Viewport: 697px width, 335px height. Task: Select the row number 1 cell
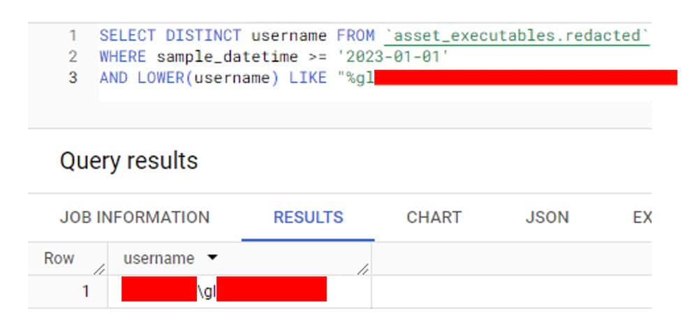point(85,291)
